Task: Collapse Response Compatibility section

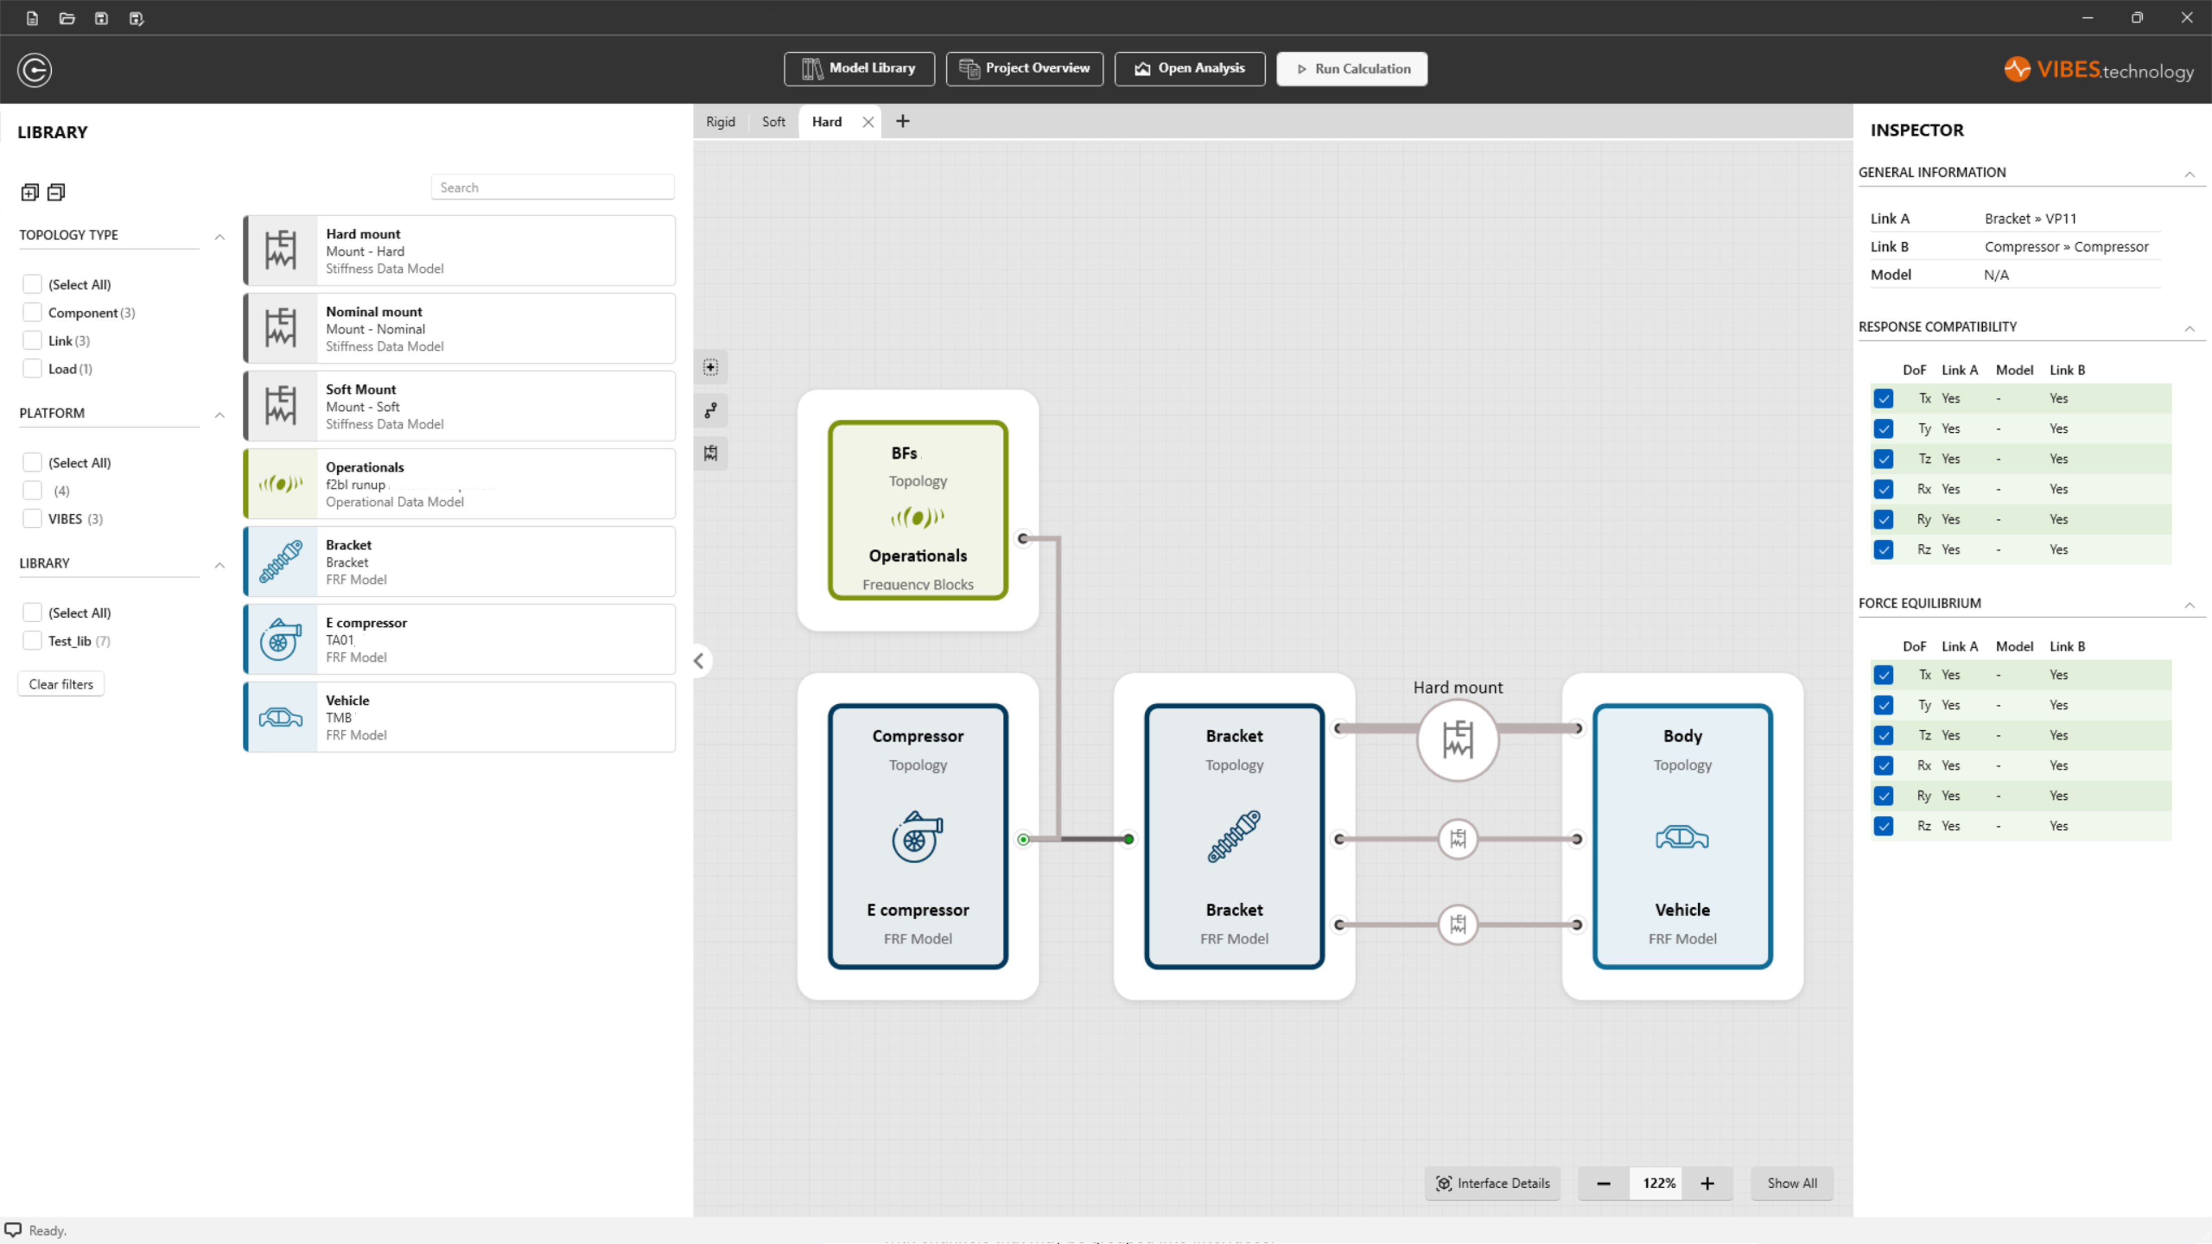Action: (2190, 329)
